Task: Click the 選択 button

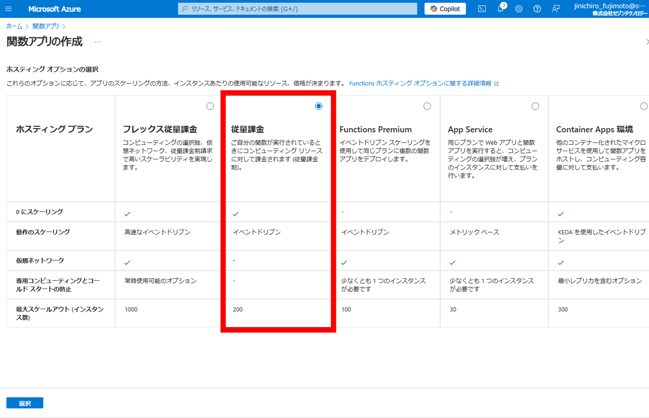Action: point(24,403)
